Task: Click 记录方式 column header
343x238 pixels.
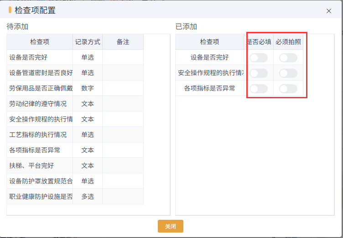Action: tap(88, 42)
